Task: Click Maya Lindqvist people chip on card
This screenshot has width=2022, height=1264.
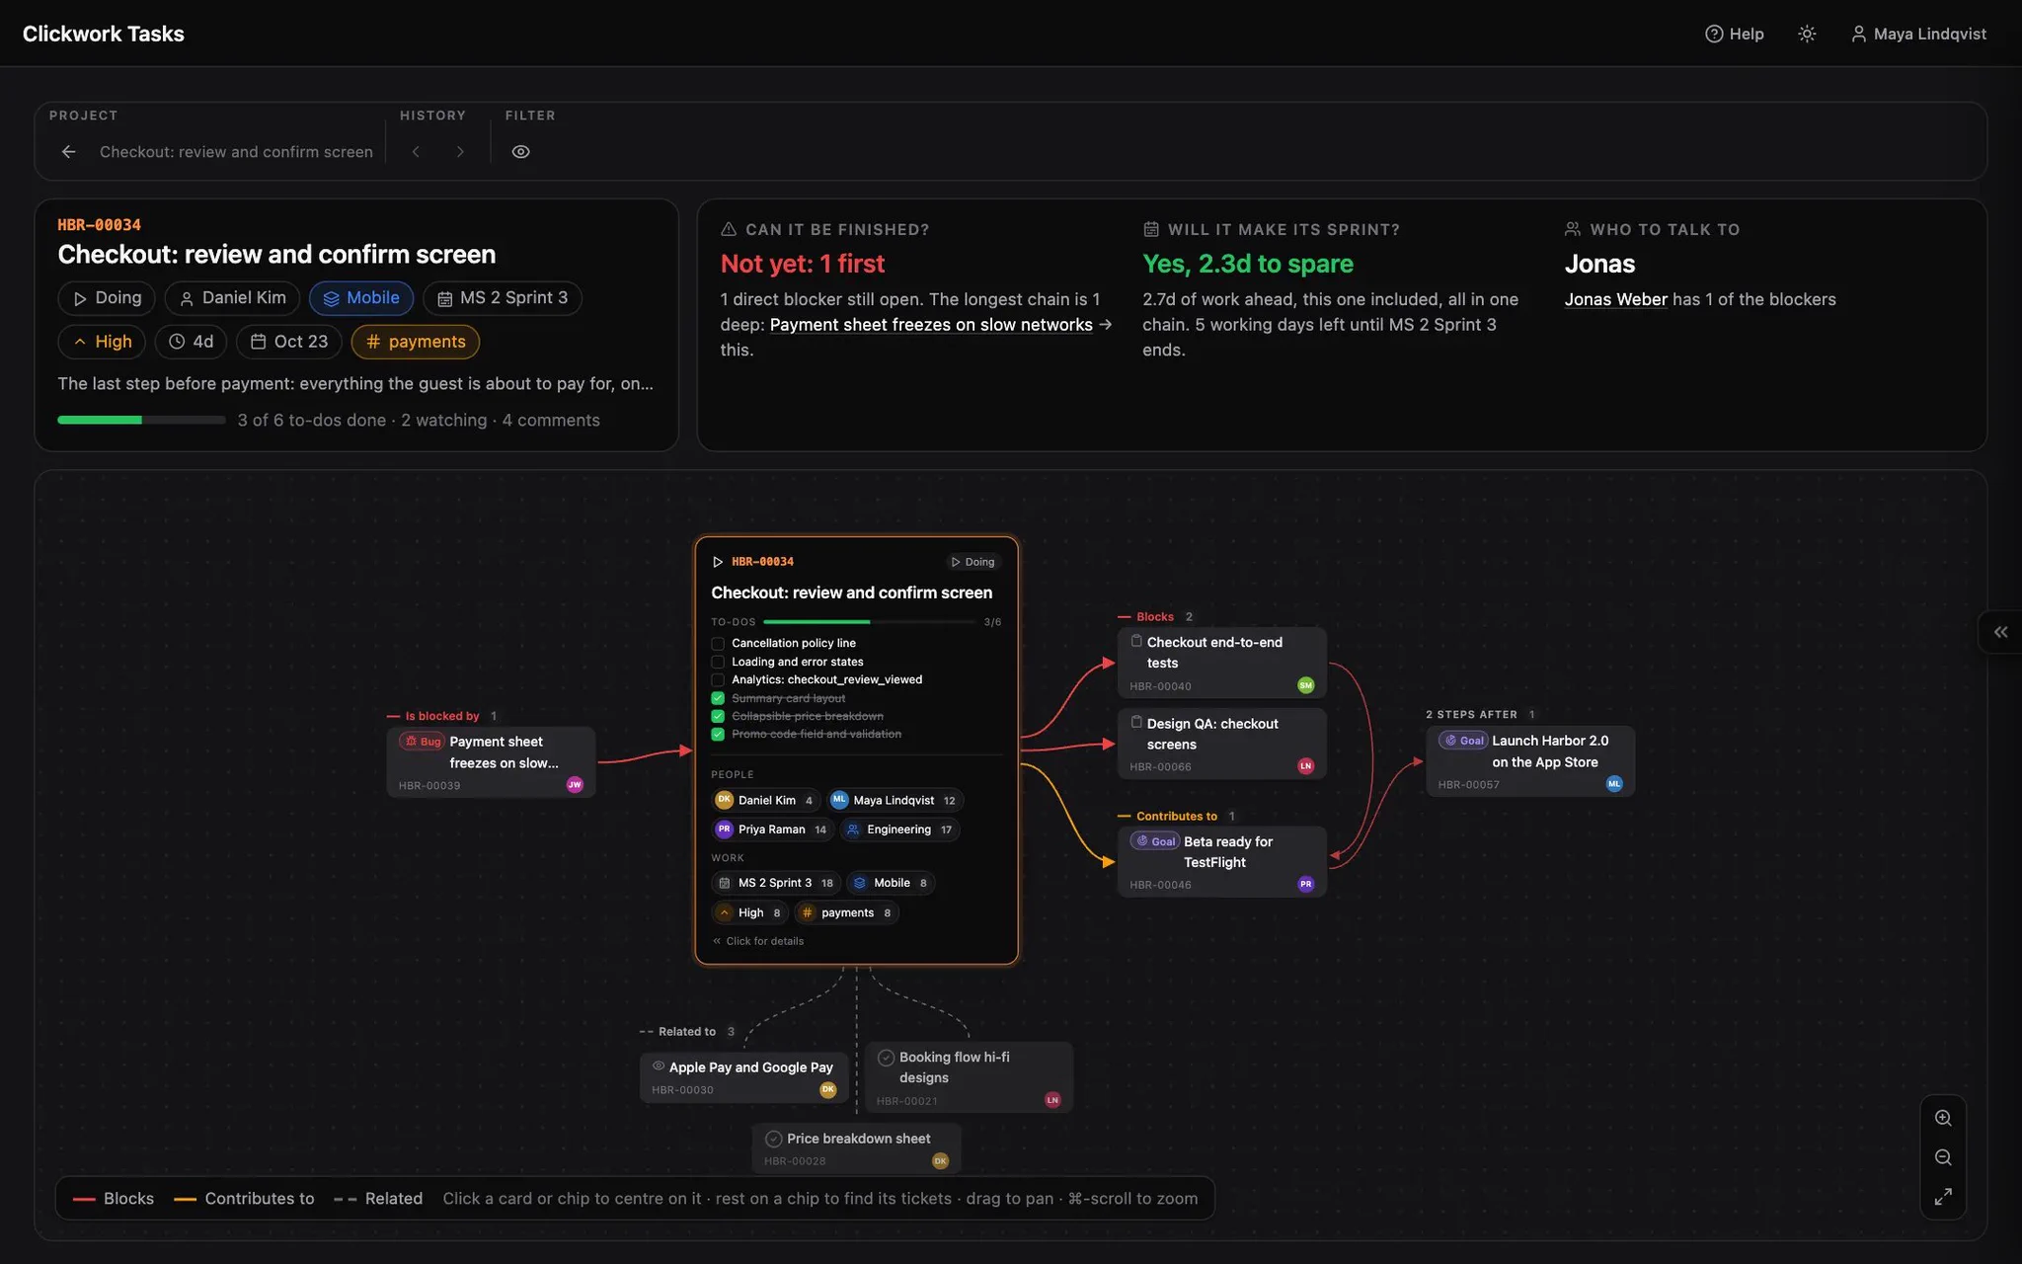Action: point(894,800)
